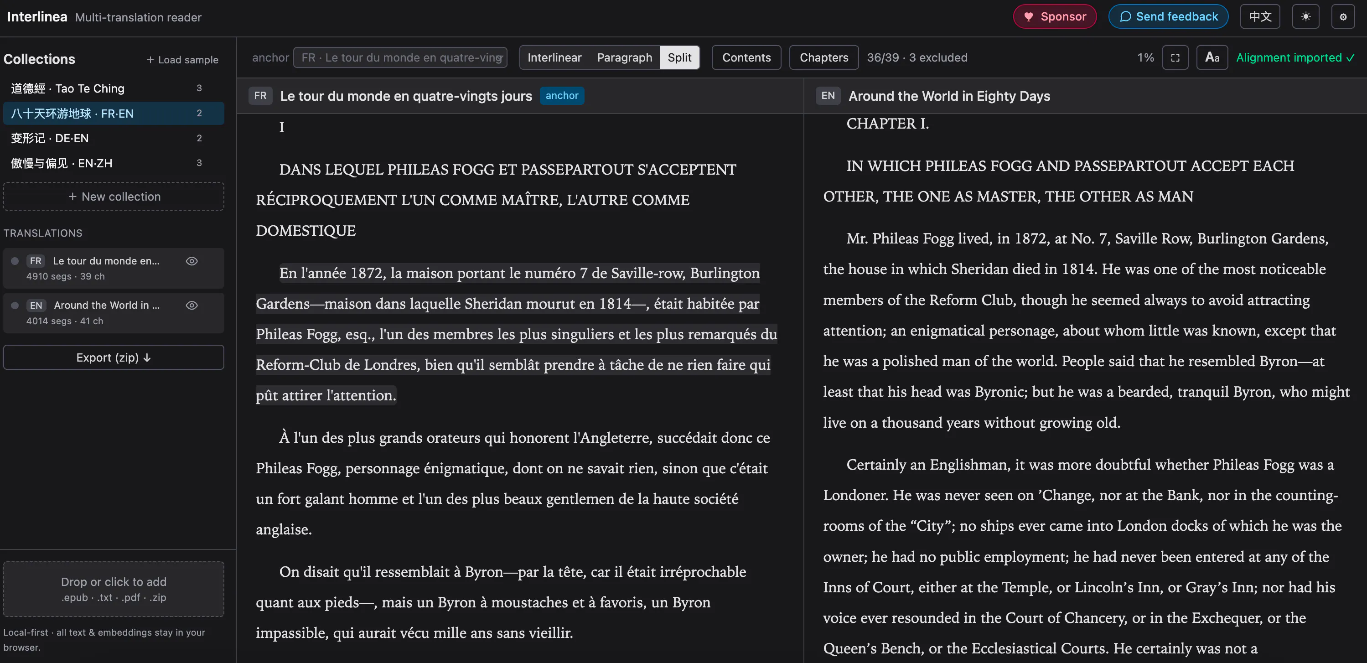Open the anchor translation dropdown
The image size is (1367, 663).
pos(400,57)
